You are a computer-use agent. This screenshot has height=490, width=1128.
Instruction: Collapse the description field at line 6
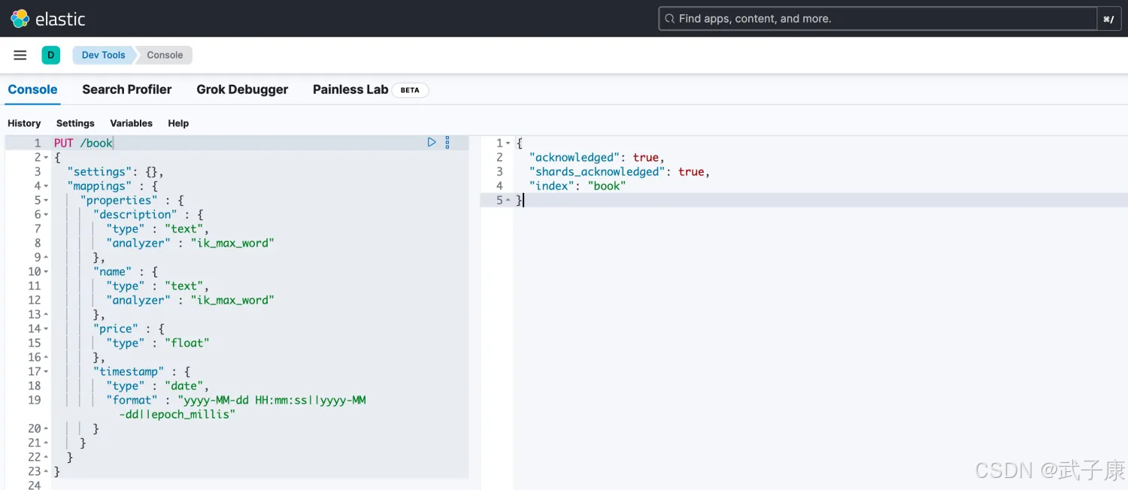pos(46,215)
